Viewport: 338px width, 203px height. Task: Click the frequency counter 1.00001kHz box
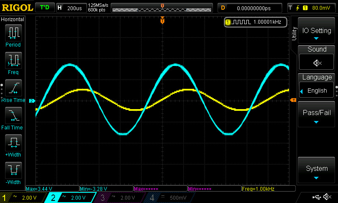(256, 22)
